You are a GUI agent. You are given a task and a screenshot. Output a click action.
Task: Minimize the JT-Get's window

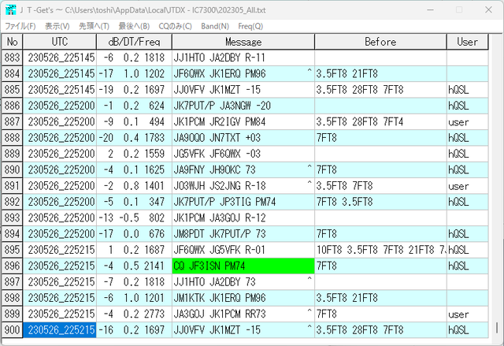(431, 10)
